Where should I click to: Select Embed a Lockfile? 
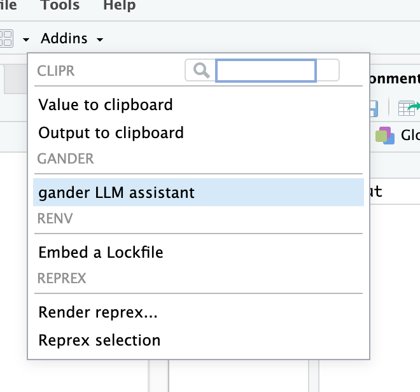pyautogui.click(x=101, y=252)
